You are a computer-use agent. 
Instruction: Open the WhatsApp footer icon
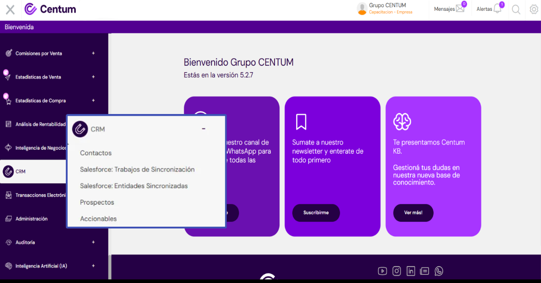(439, 271)
